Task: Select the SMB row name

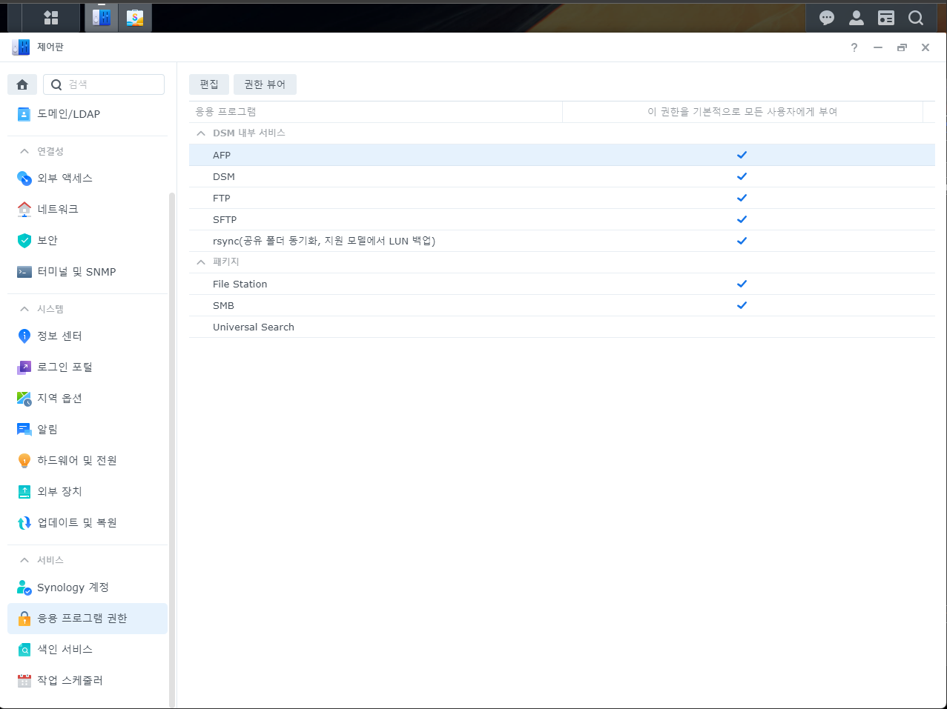Action: (x=223, y=305)
